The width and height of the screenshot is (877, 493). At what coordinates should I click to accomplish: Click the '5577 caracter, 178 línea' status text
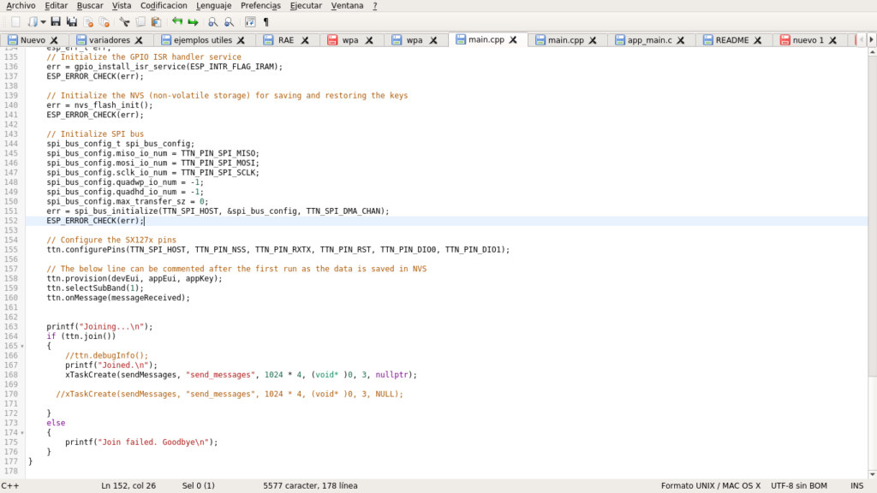pos(310,486)
